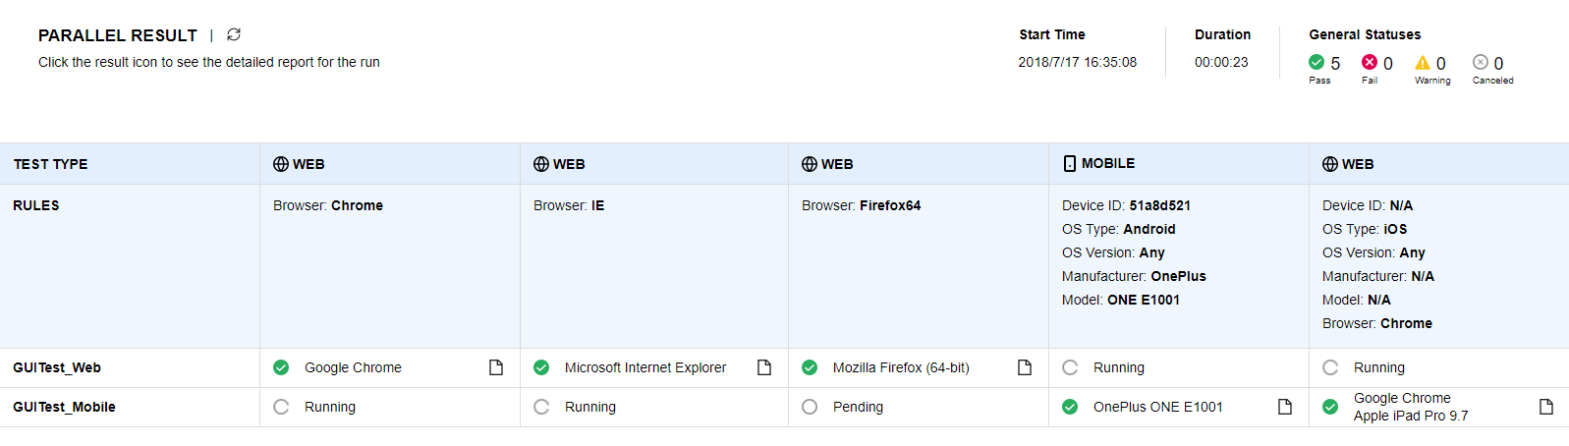Viewport: 1569px width, 446px height.
Task: Open the Microsoft Internet Explorer report document
Action: 764,367
